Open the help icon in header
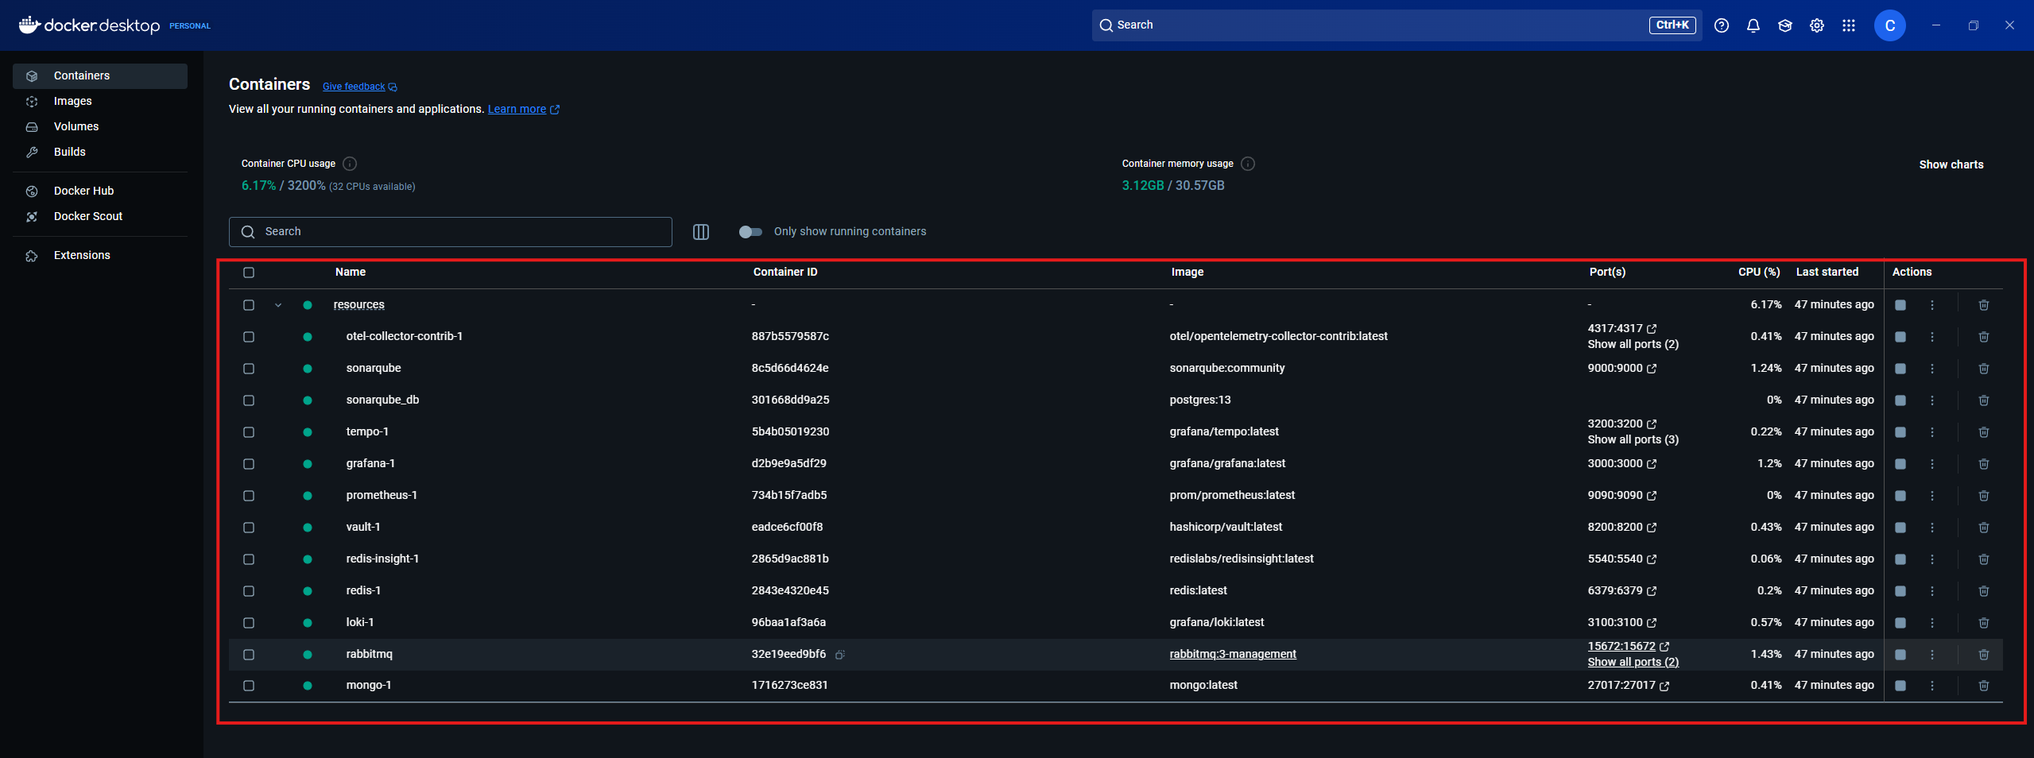The width and height of the screenshot is (2034, 758). tap(1722, 25)
